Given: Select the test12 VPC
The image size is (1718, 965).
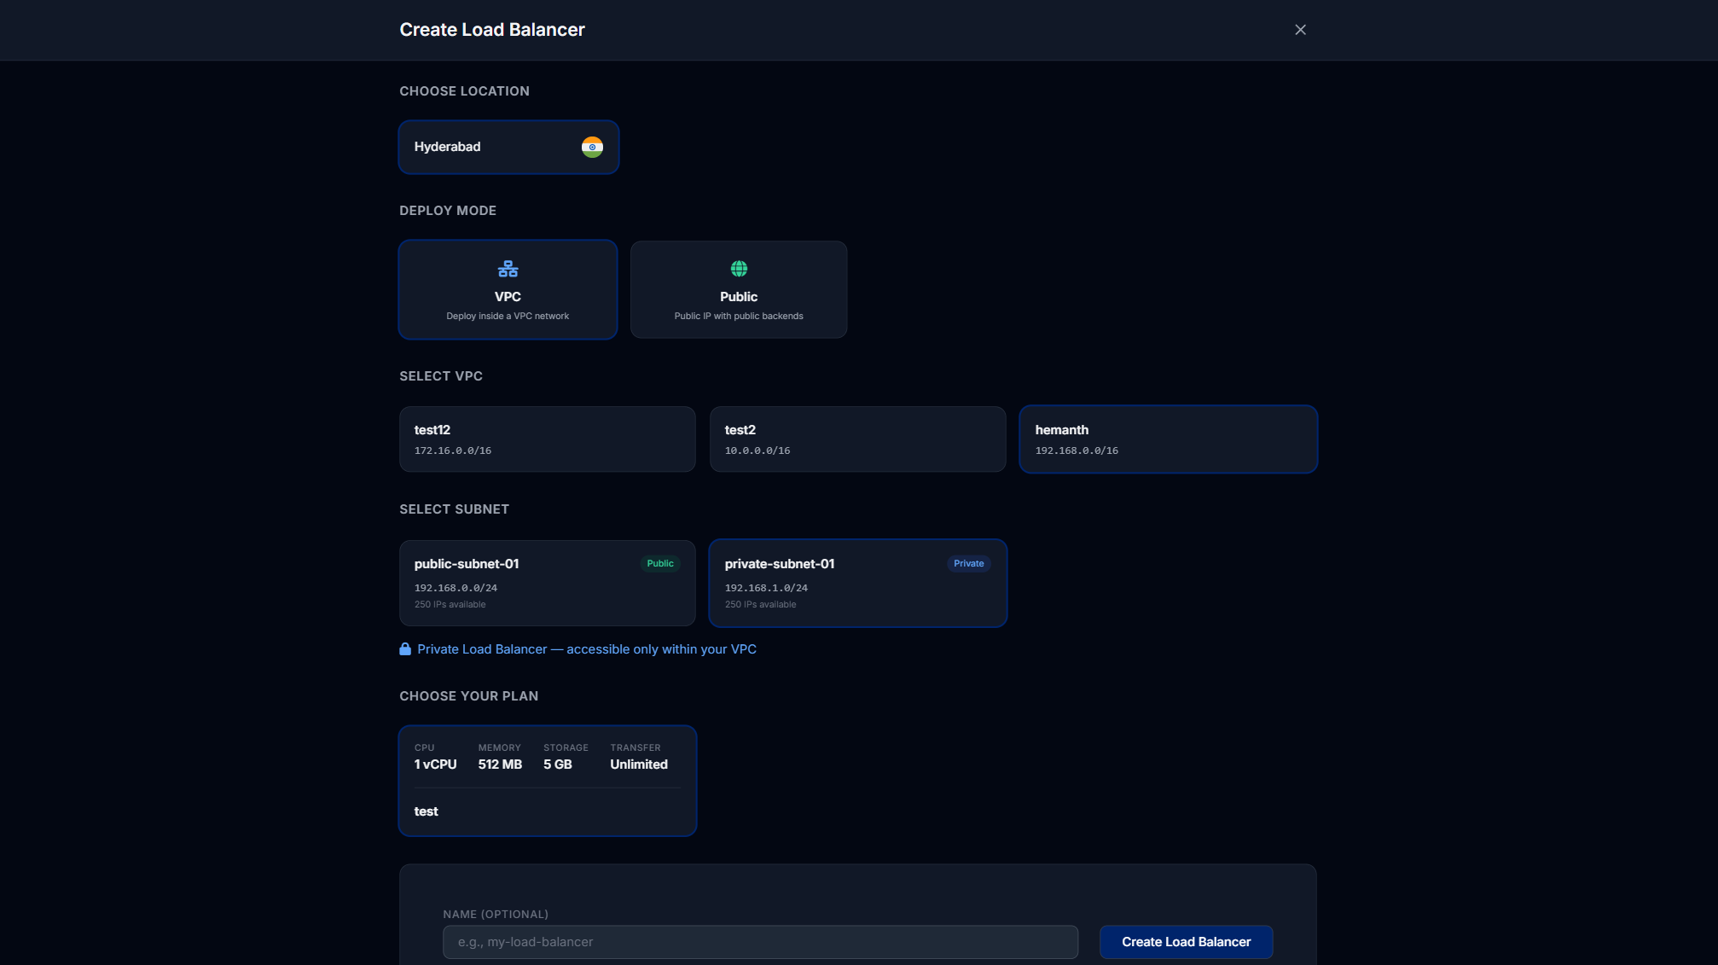Looking at the screenshot, I should (547, 439).
